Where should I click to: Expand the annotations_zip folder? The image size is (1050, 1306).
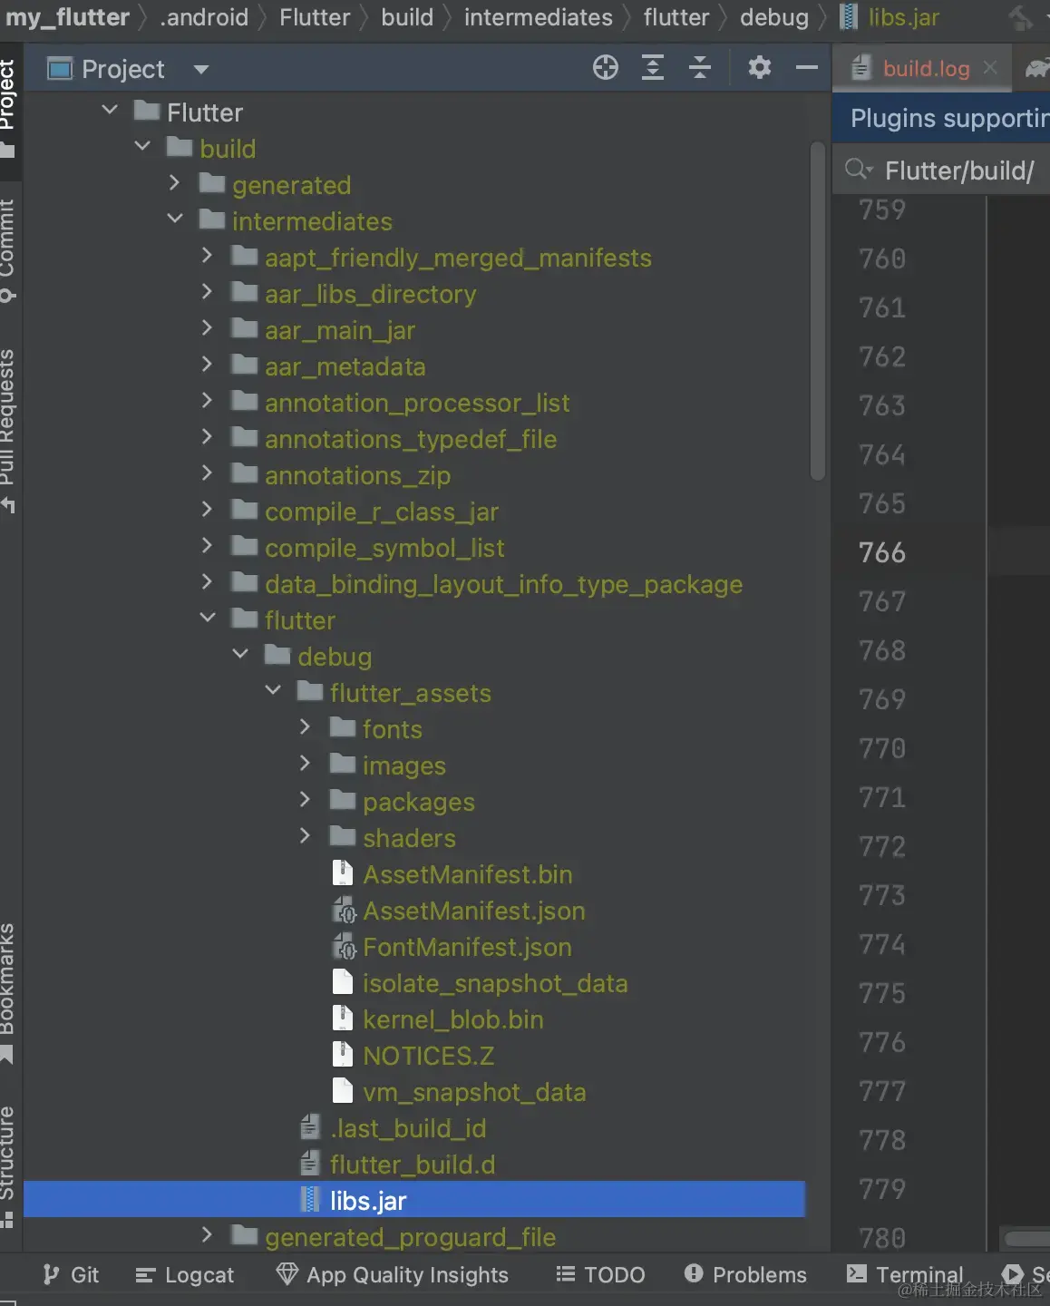coord(208,473)
